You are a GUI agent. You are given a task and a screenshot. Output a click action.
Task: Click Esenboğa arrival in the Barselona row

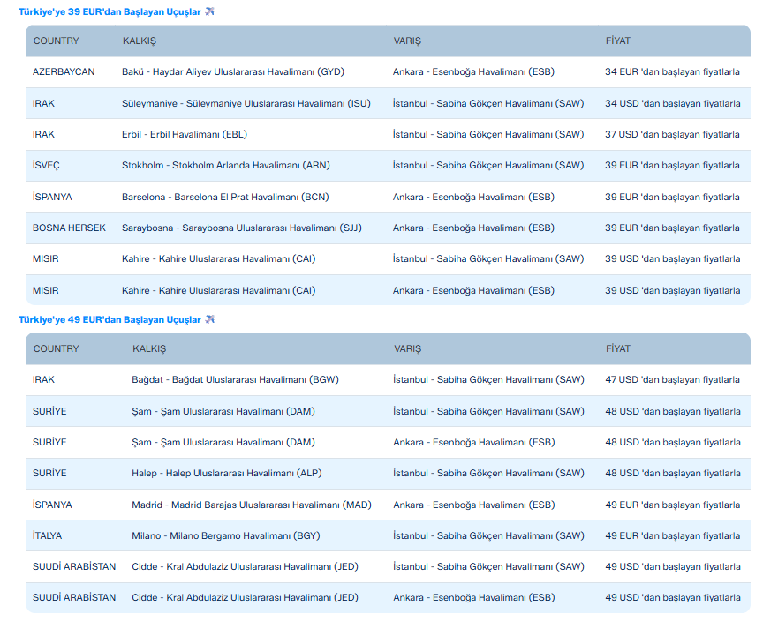click(x=473, y=198)
